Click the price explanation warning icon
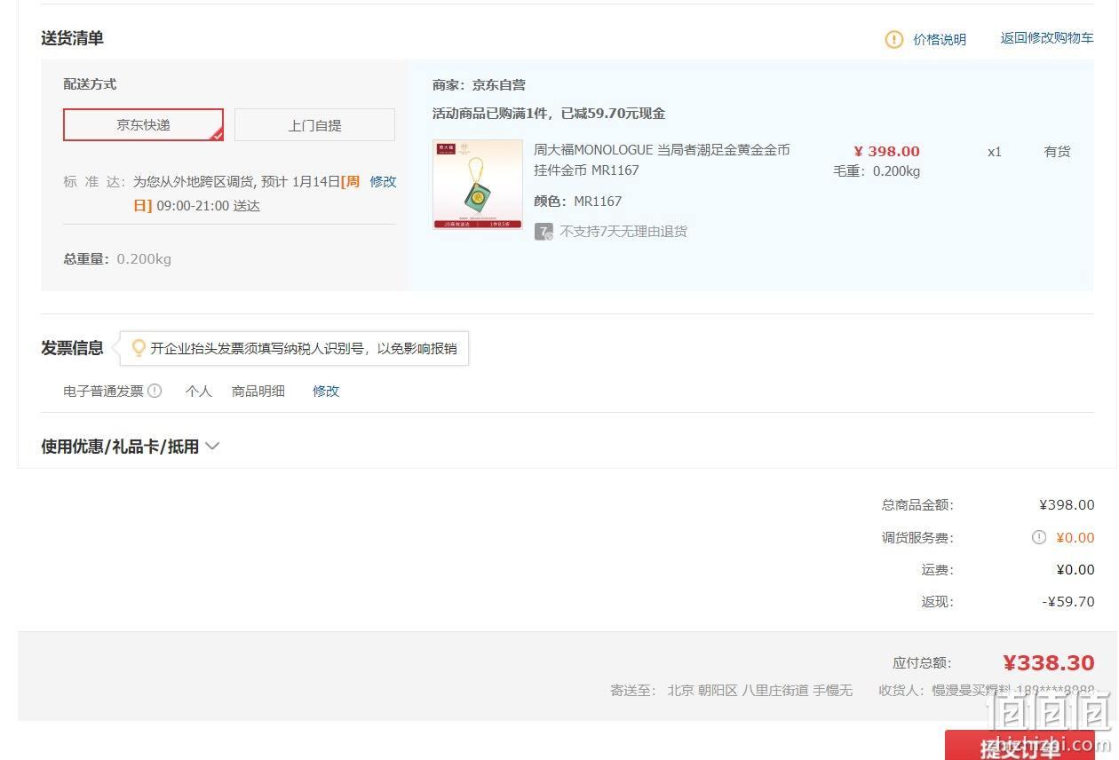Image resolution: width=1119 pixels, height=760 pixels. [x=894, y=39]
